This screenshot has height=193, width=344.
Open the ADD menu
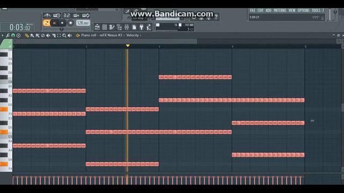pos(269,11)
